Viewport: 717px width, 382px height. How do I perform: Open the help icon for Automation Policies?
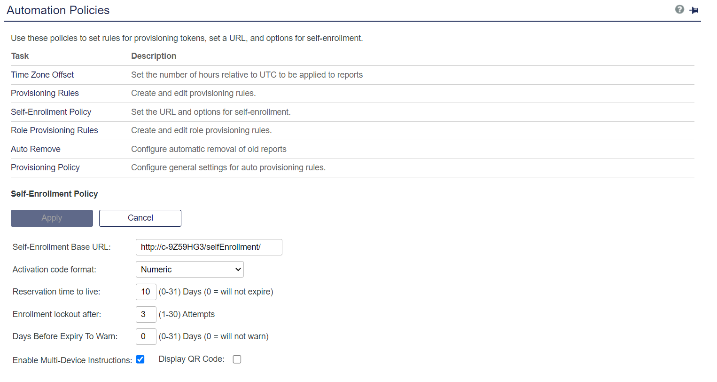680,9
